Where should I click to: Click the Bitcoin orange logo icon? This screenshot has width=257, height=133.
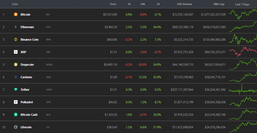pos(16,14)
